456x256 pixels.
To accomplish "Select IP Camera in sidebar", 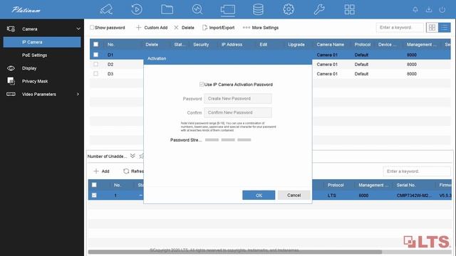I will 42,42.
